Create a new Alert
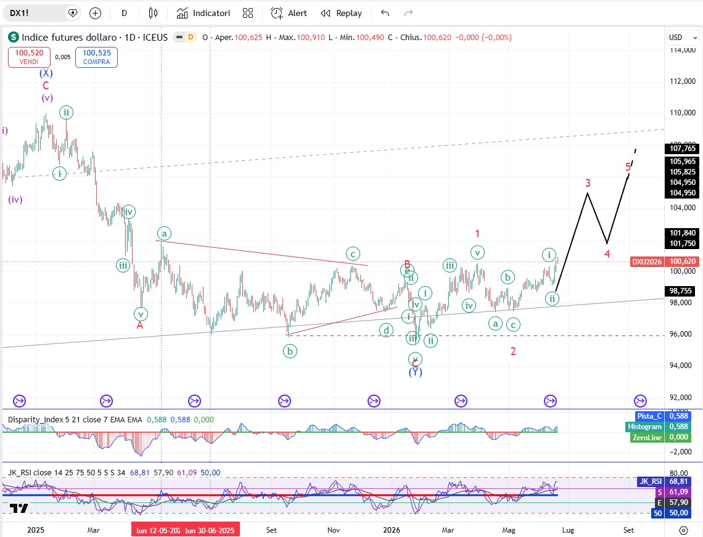 click(x=289, y=14)
